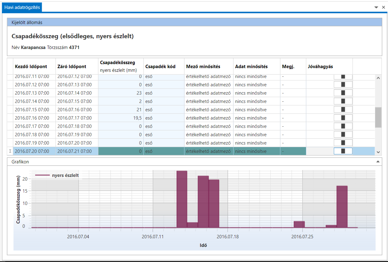The height and width of the screenshot is (262, 388).
Task: Toggle approval for the selected 2016.07.20 row
Action: 343,151
